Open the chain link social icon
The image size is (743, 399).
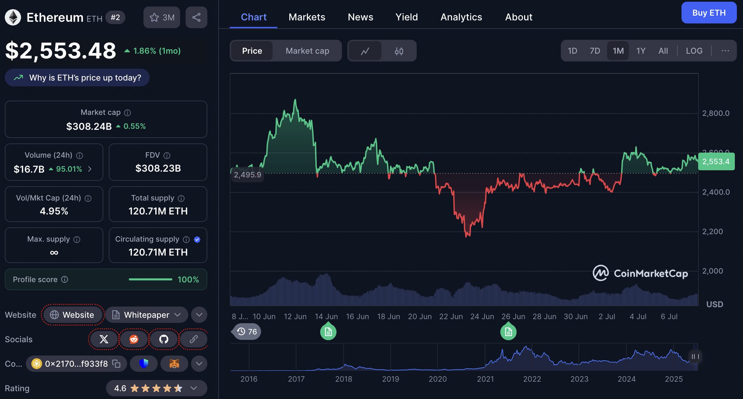pos(194,339)
